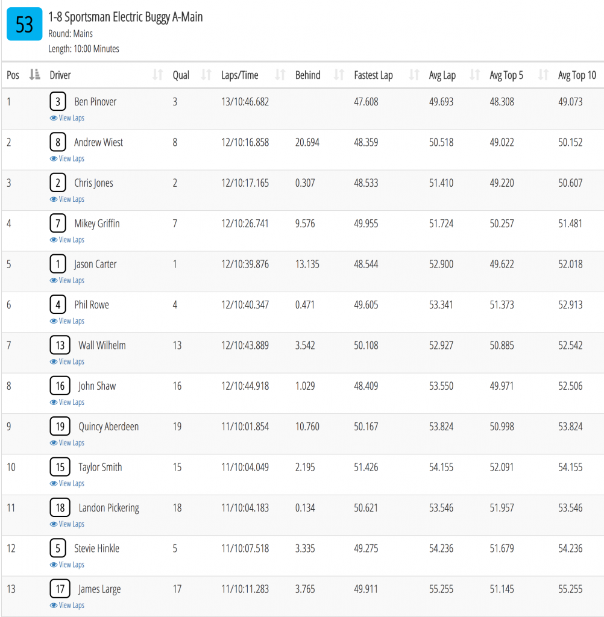Image resolution: width=604 pixels, height=617 pixels.
Task: View laps for James Large
Action: coord(67,605)
